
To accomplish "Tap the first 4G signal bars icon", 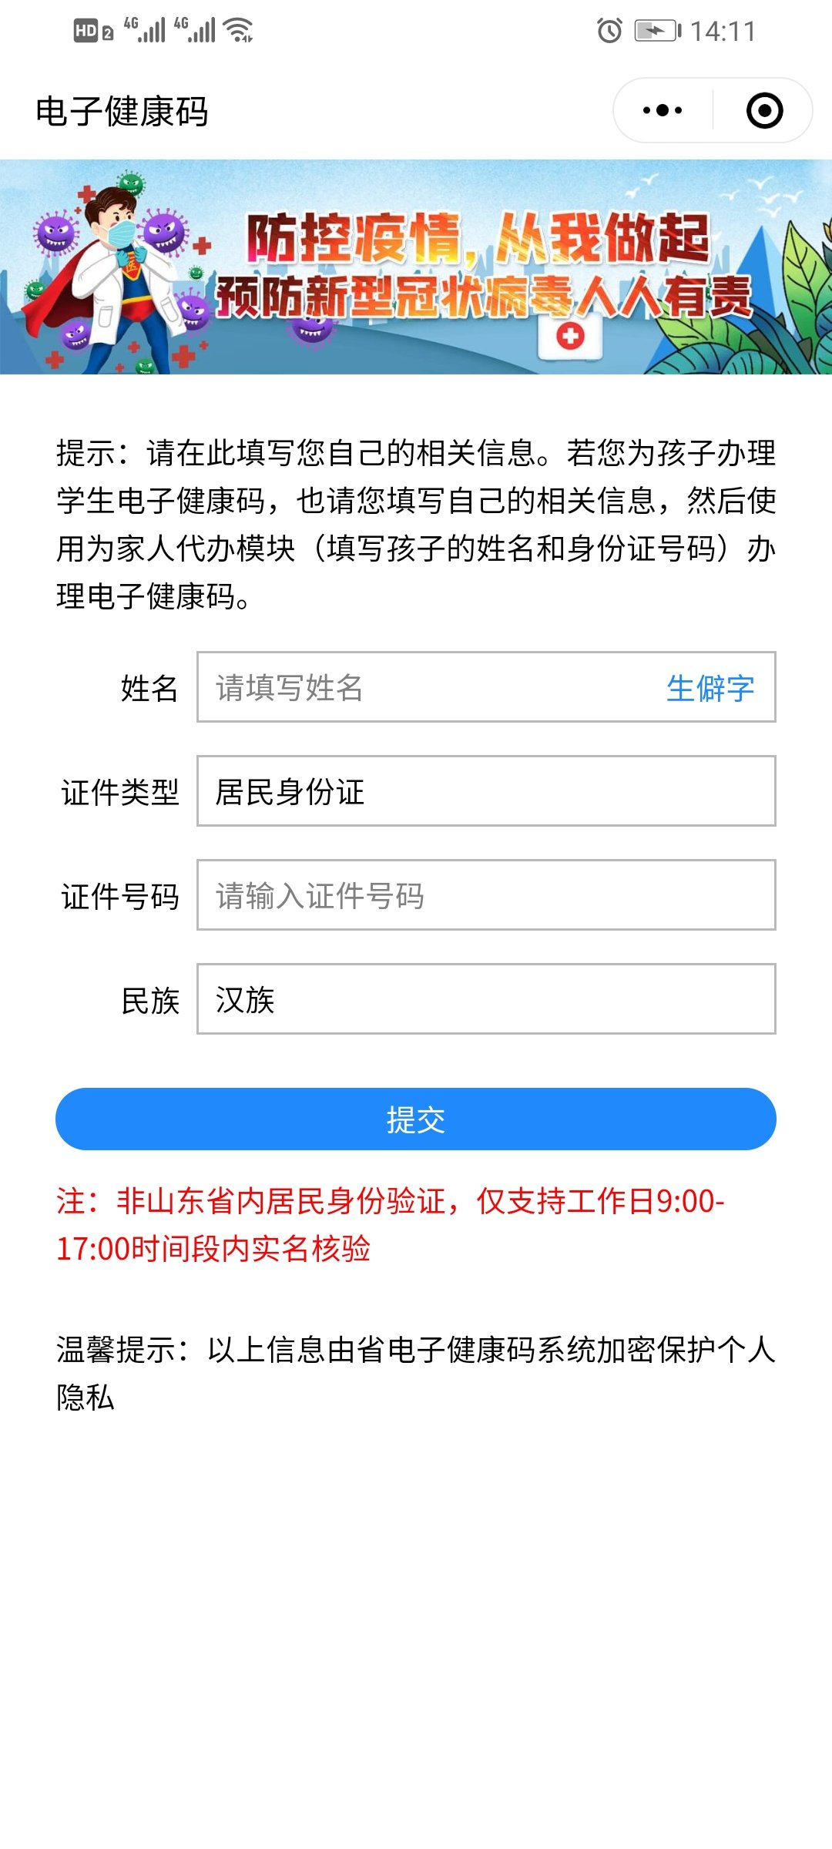I will tap(145, 31).
